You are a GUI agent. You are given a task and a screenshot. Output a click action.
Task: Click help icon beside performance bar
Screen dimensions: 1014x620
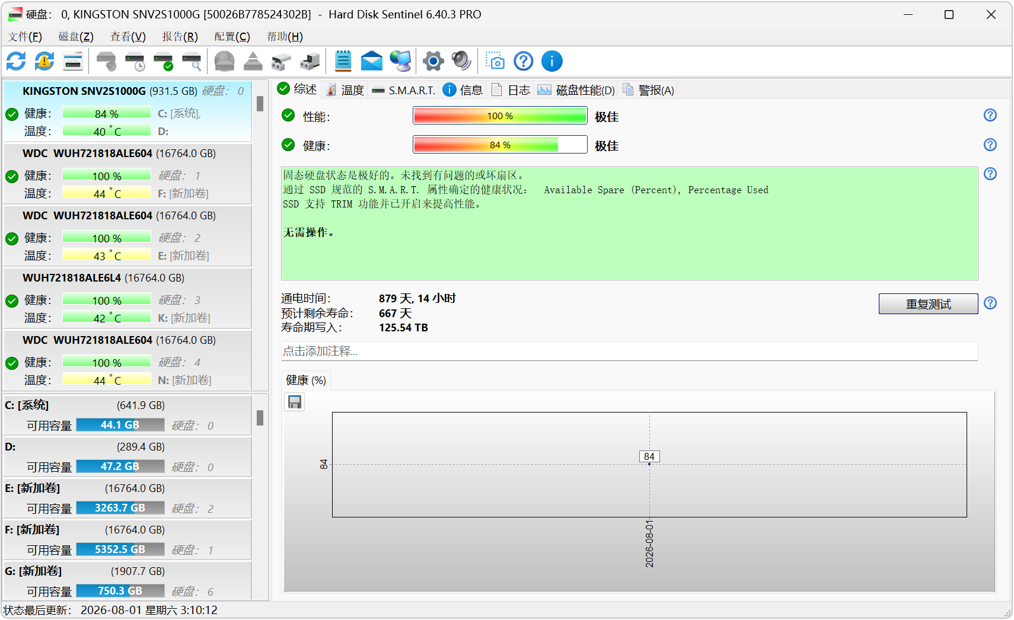click(990, 115)
